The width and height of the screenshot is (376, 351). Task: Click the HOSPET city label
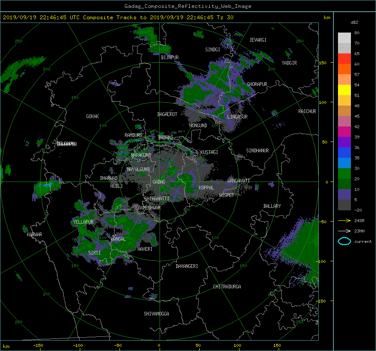pos(226,195)
